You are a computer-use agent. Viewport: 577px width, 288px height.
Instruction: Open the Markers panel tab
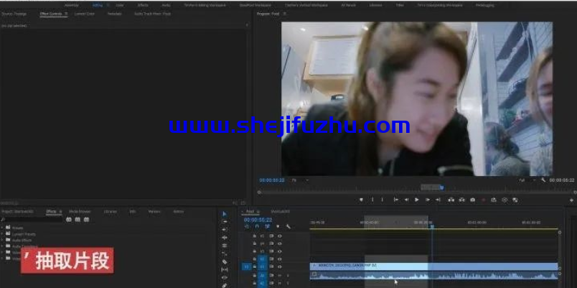coord(154,211)
